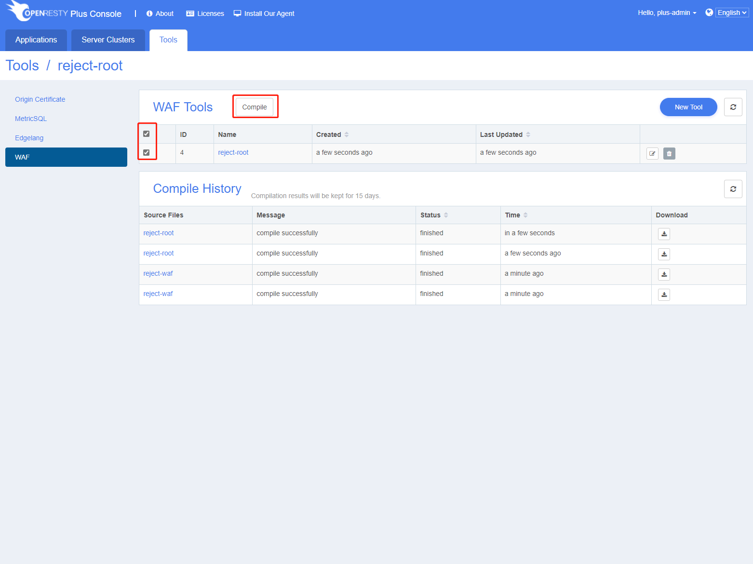Click the Compile History heading

tap(197, 188)
